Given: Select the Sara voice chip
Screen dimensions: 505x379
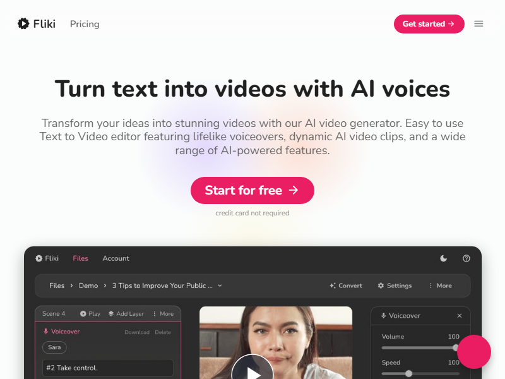Looking at the screenshot, I should point(54,347).
